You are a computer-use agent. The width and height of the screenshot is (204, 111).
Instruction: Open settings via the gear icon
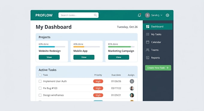click(x=167, y=15)
